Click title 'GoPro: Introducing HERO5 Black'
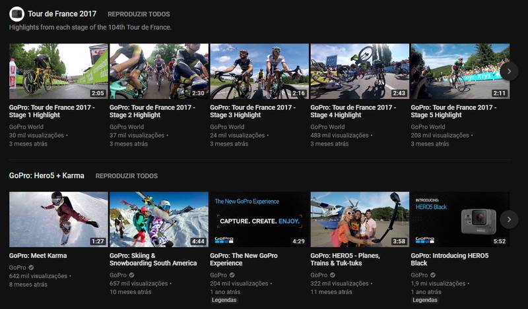528x309 pixels. [x=449, y=259]
